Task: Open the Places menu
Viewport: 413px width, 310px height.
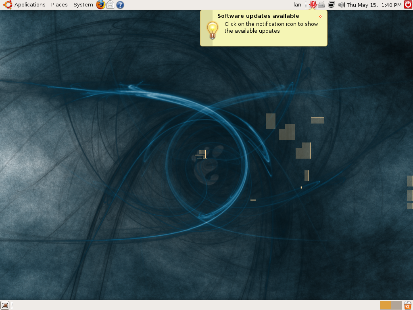Action: click(59, 5)
